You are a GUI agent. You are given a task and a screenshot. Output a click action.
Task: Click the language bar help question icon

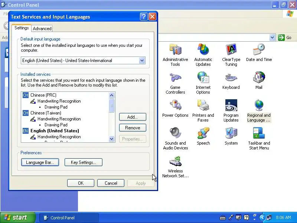pos(247,217)
